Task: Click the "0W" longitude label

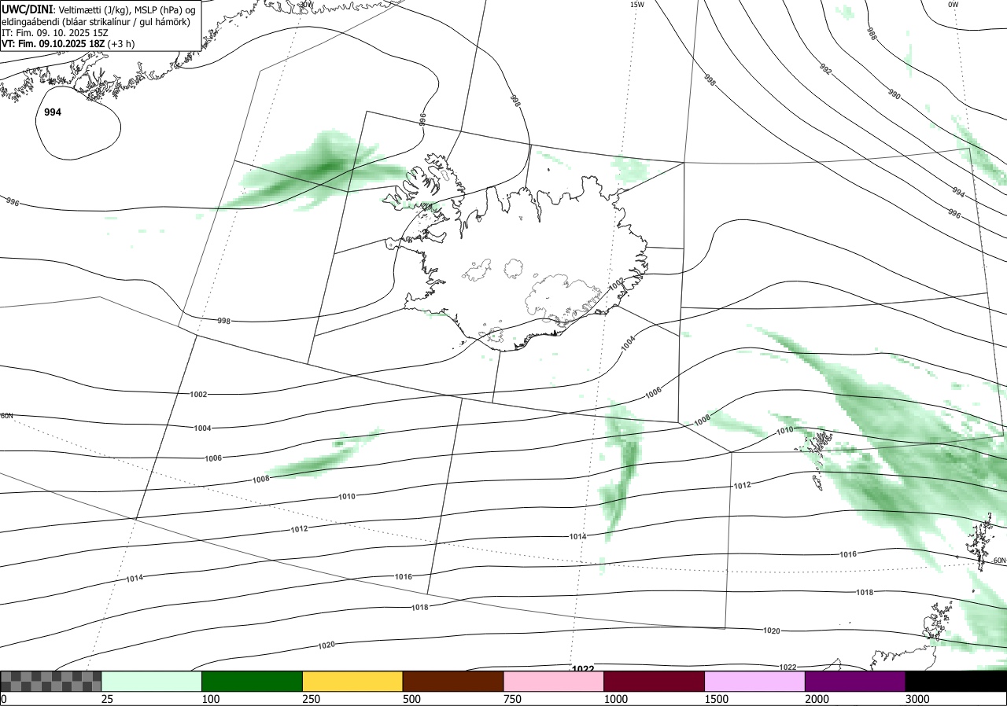Action: coord(954,5)
